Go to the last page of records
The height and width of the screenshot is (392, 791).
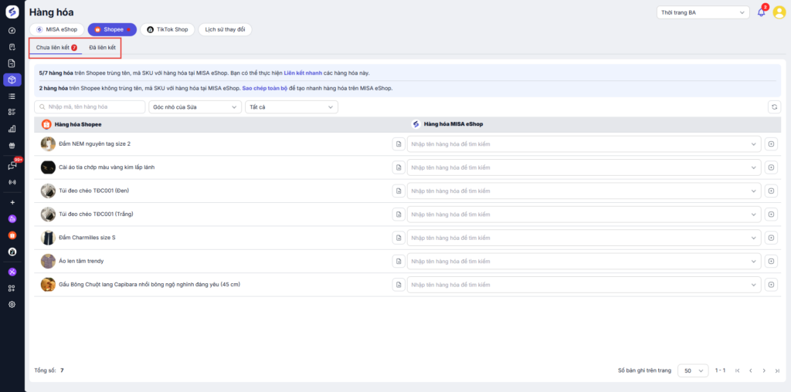[776, 370]
